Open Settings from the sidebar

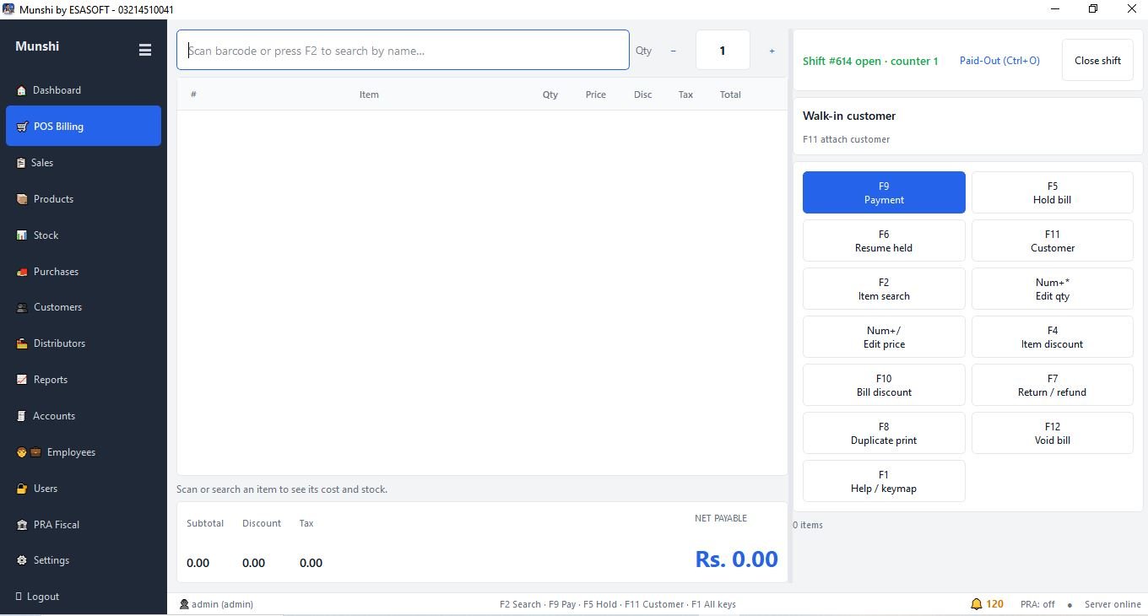(84, 560)
